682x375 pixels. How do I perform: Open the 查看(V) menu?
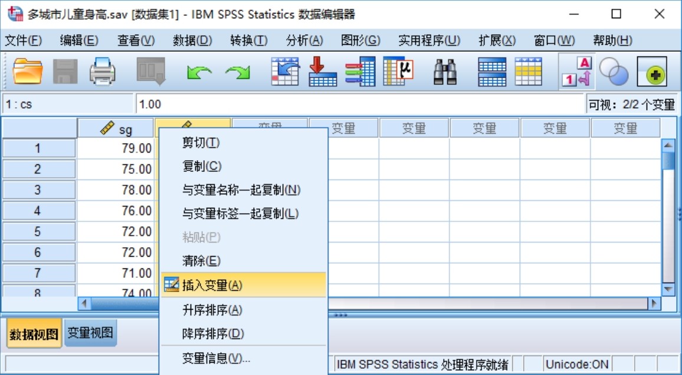click(136, 41)
